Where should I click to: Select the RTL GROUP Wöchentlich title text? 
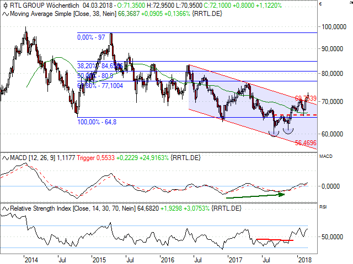(44, 5)
